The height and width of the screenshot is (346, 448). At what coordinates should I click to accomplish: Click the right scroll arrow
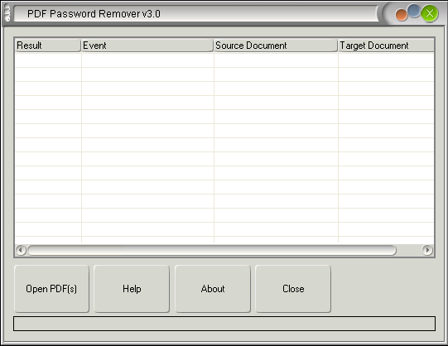click(427, 250)
